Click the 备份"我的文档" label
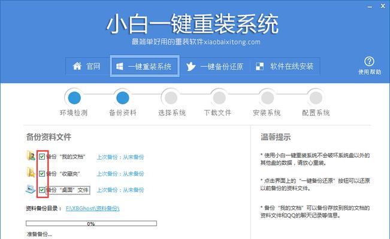 pos(66,157)
